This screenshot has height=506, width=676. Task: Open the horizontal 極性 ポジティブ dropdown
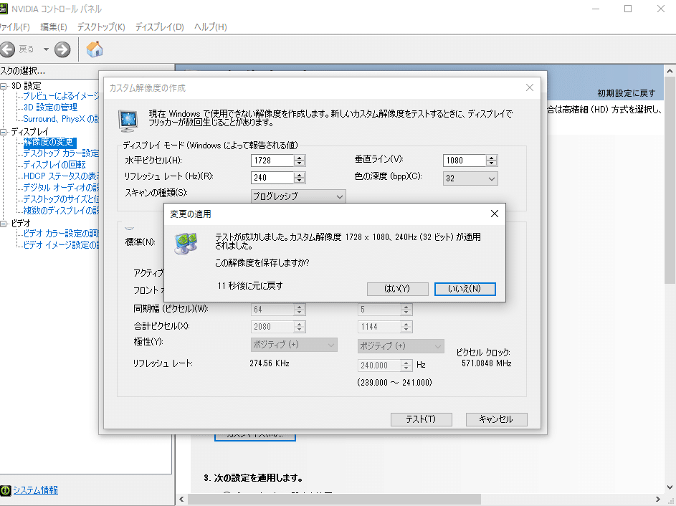(x=294, y=345)
